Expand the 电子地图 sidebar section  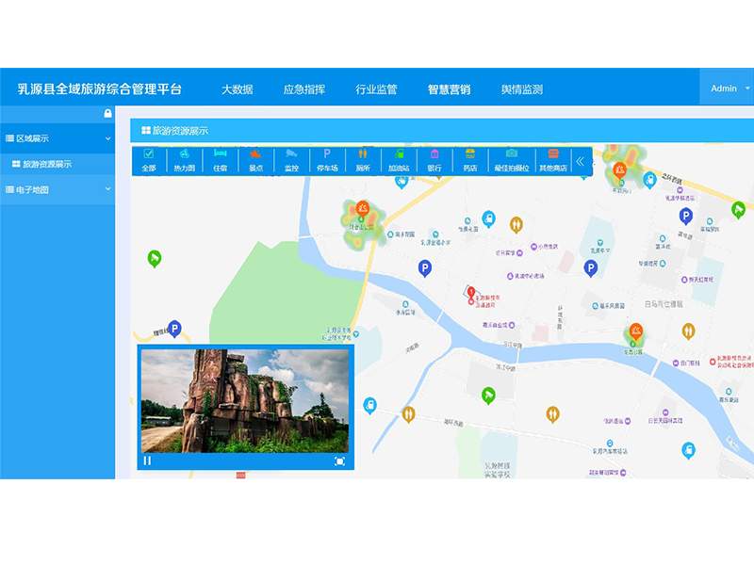coord(57,190)
